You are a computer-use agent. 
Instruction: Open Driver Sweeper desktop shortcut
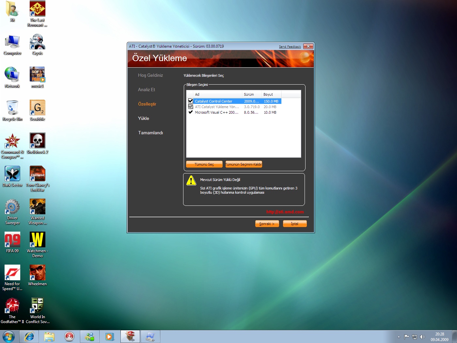12,212
